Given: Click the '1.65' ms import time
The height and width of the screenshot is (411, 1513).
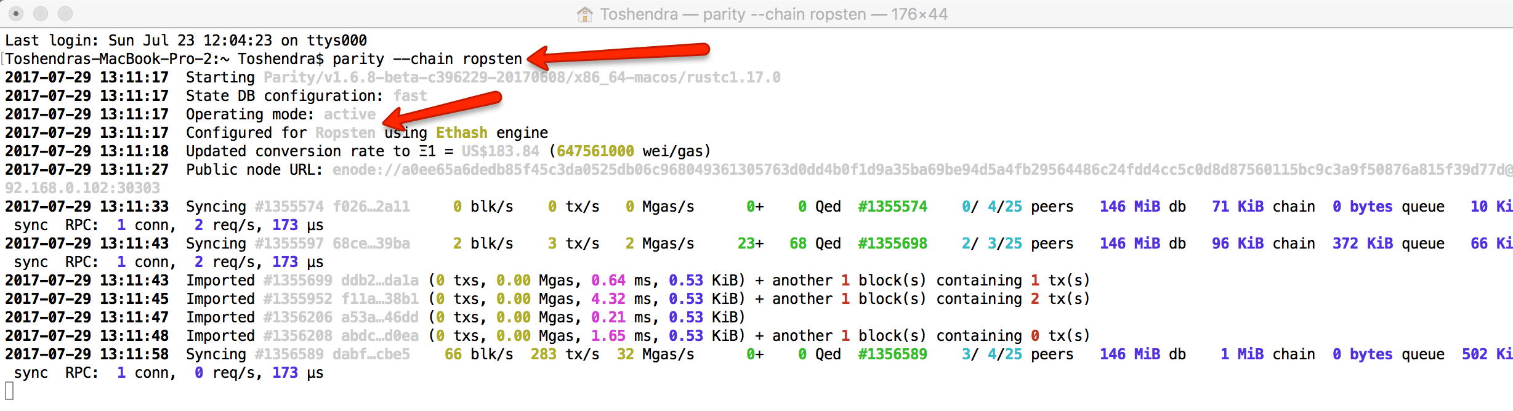Looking at the screenshot, I should pos(608,336).
